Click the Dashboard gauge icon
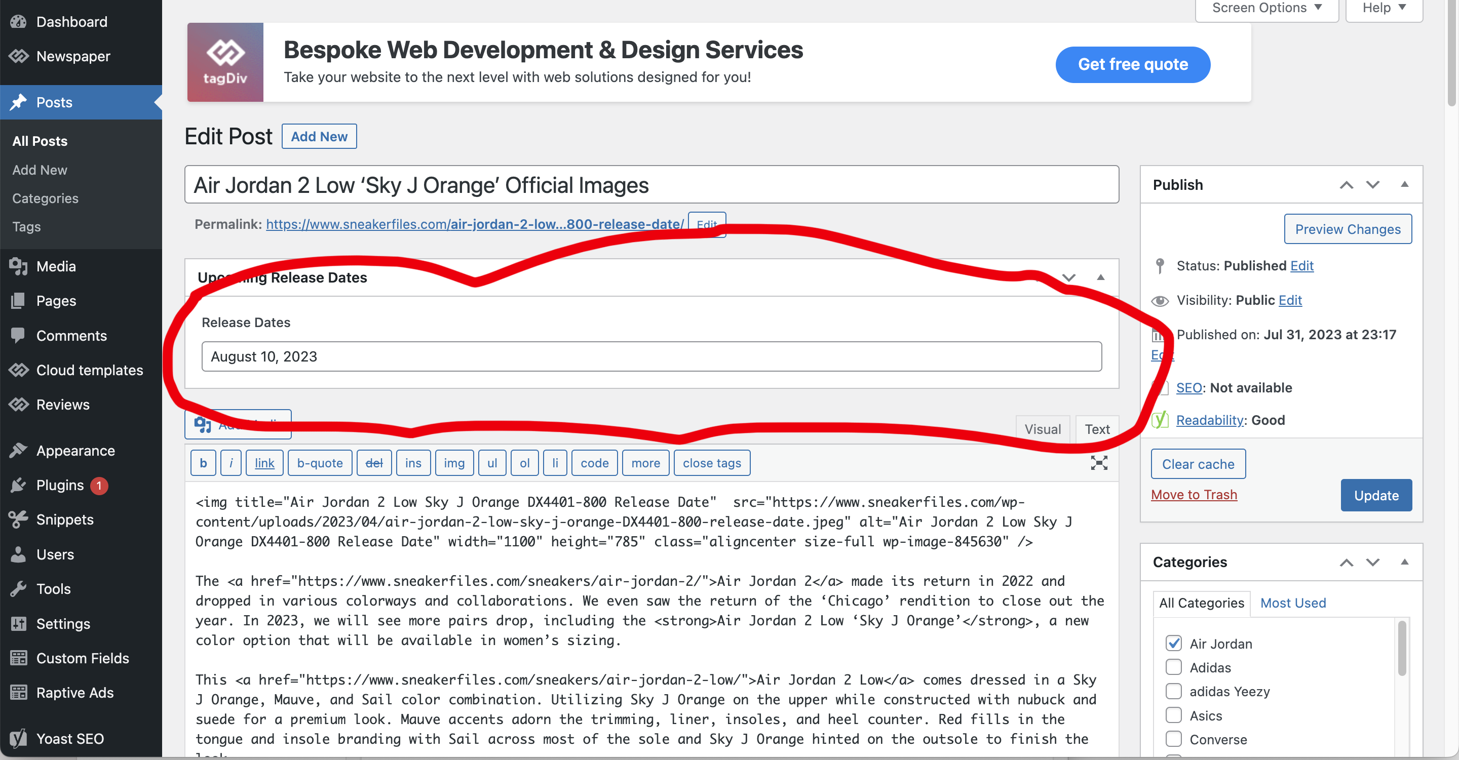This screenshot has width=1459, height=760. 19,21
